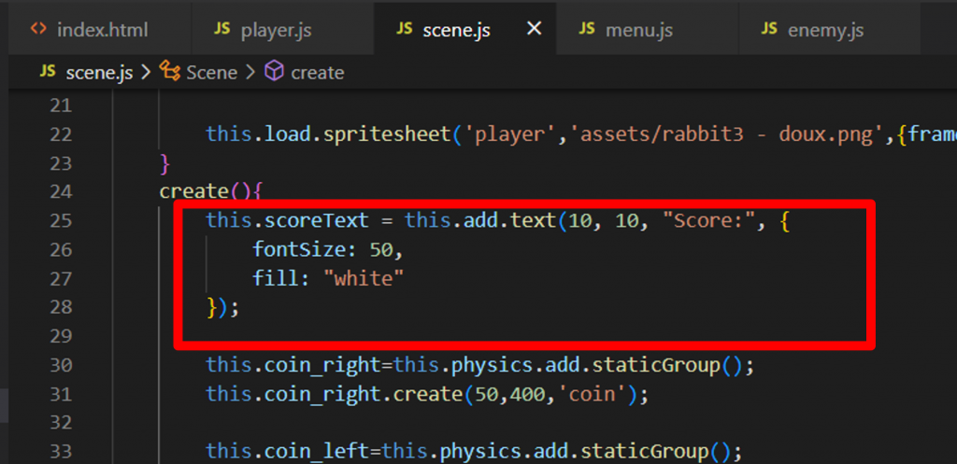Click scene.js in the breadcrumb

tap(99, 73)
